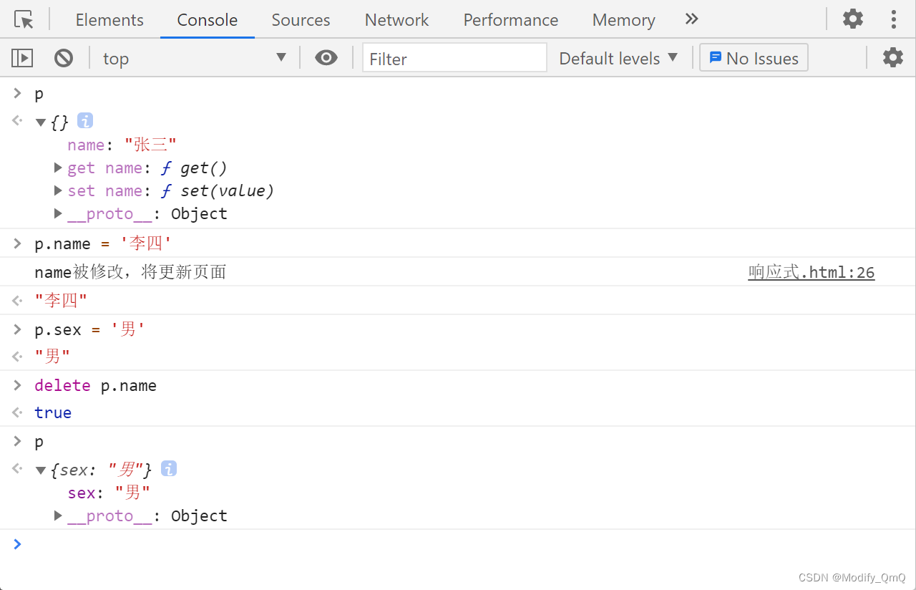Screen dimensions: 916x590
Task: Create a live expression with eye icon
Action: tap(326, 58)
